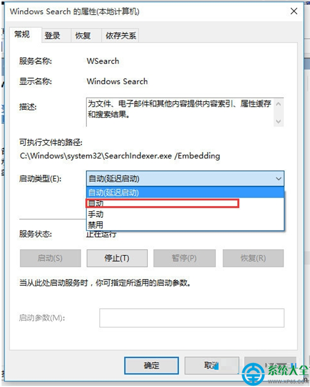This screenshot has width=310, height=387.
Task: Select 自动 startup type option
Action: point(185,203)
